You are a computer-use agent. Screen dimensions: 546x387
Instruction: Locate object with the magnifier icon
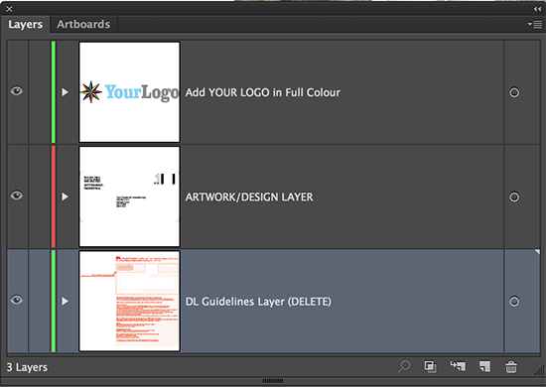(x=404, y=366)
